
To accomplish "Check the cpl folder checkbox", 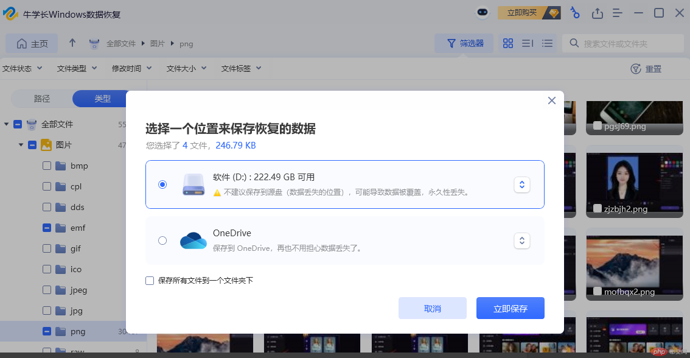I will (x=47, y=186).
